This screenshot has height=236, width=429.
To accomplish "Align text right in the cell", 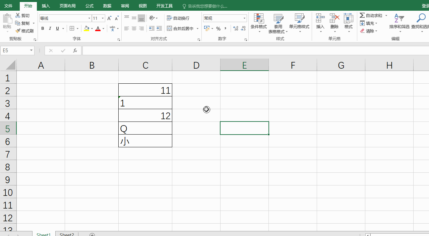I will (x=141, y=29).
